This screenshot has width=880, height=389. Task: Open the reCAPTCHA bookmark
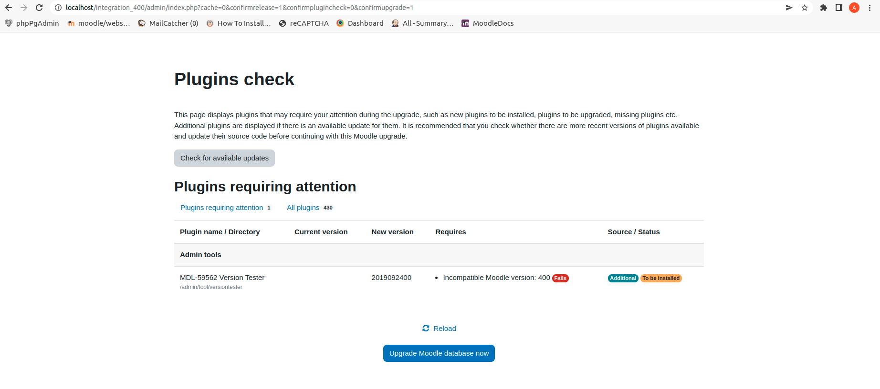304,23
